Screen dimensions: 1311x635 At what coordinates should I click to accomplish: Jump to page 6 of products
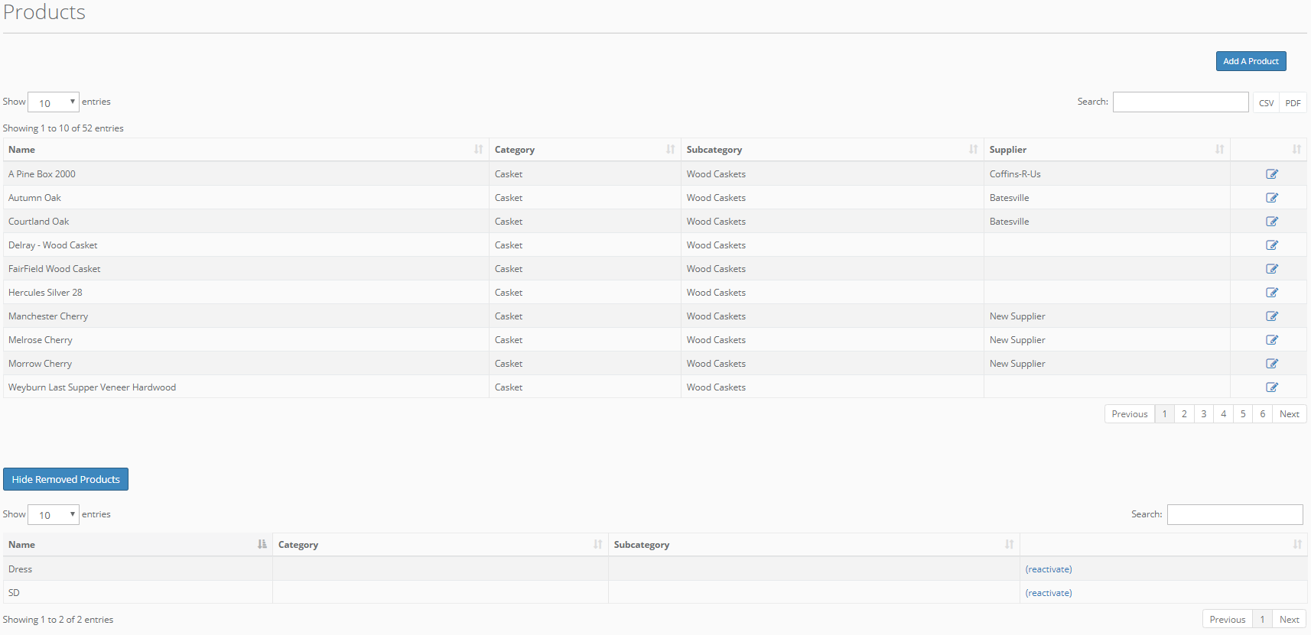[x=1262, y=414]
